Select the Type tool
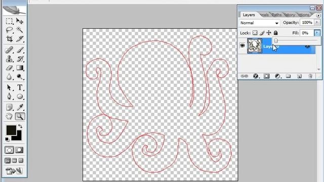 click(20, 87)
